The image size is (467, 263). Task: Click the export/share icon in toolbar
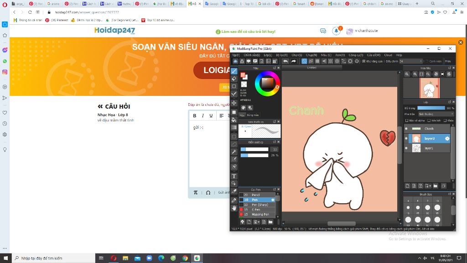tap(242, 61)
